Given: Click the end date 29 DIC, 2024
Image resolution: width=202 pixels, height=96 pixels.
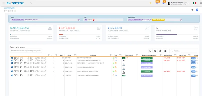Looking at the screenshot, I should tap(181, 58).
